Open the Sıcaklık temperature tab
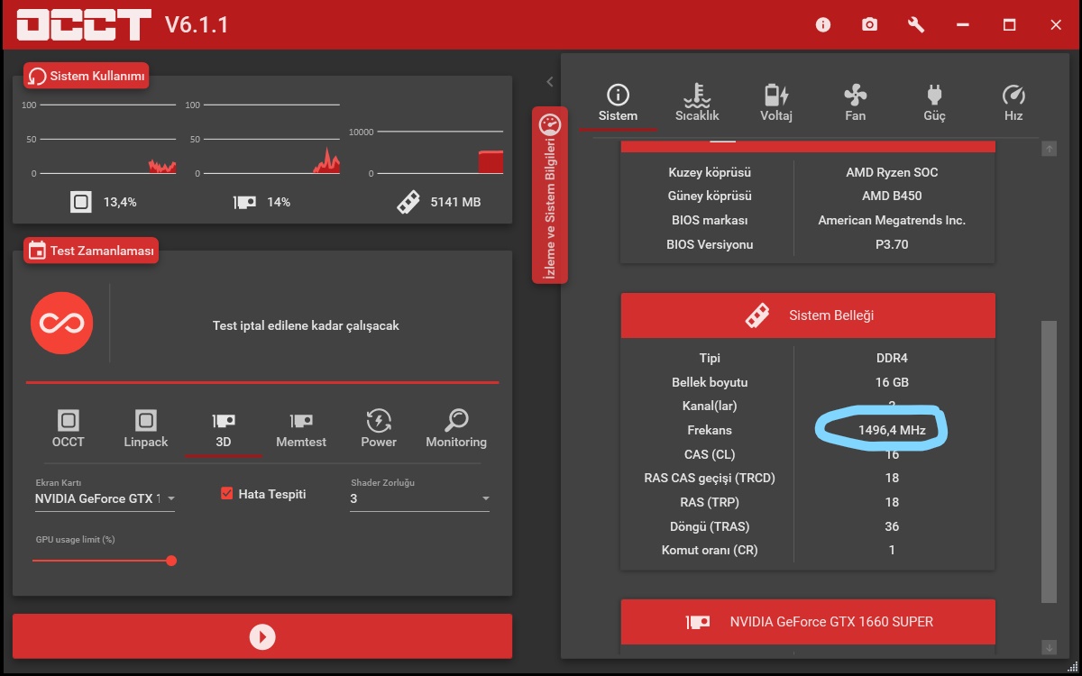The width and height of the screenshot is (1082, 676). (697, 103)
